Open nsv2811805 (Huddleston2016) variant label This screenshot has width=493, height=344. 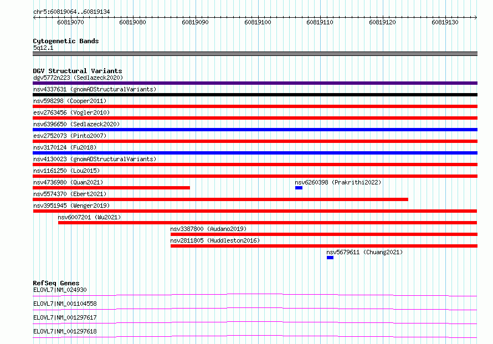(x=215, y=240)
